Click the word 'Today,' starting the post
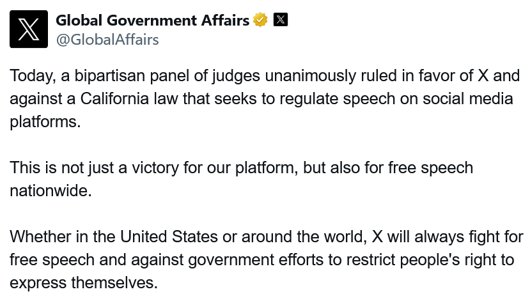 point(33,76)
